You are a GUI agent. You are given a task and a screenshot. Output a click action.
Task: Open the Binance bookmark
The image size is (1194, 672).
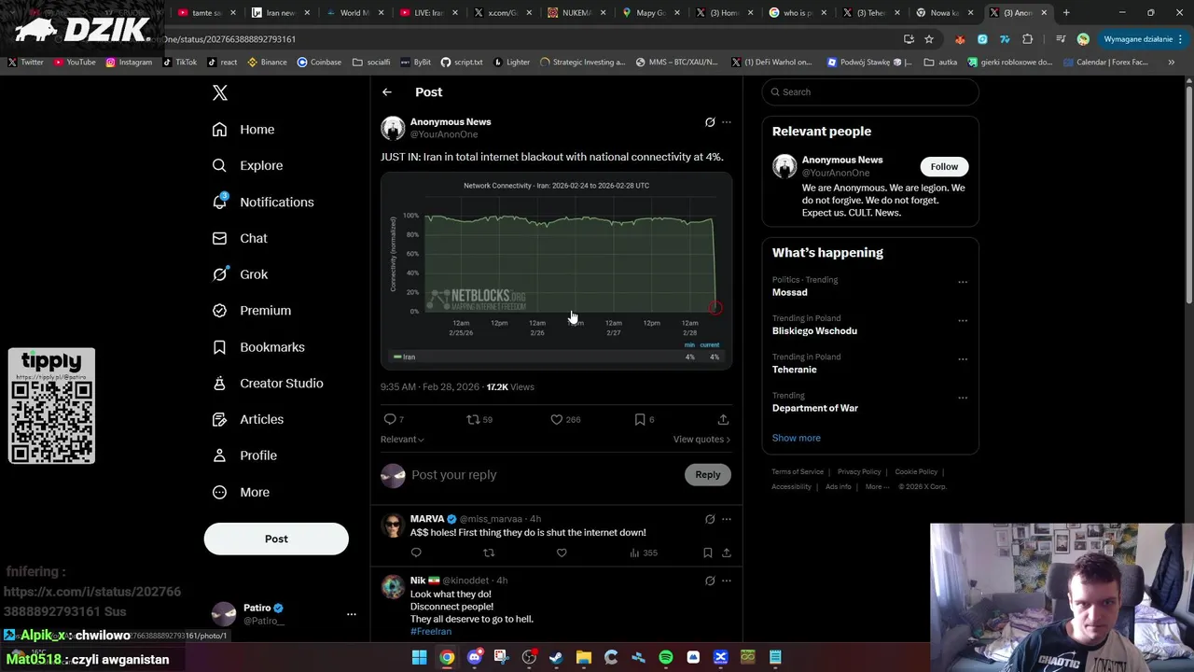[x=267, y=63]
